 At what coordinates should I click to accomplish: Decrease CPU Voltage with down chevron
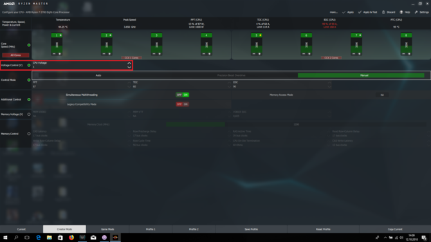click(129, 68)
